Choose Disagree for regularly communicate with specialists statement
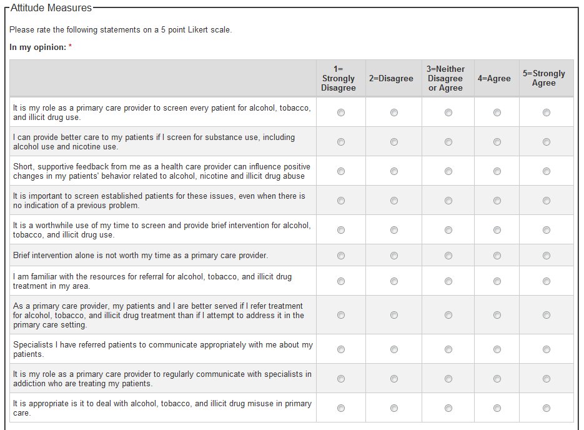584x430 pixels. coord(394,379)
